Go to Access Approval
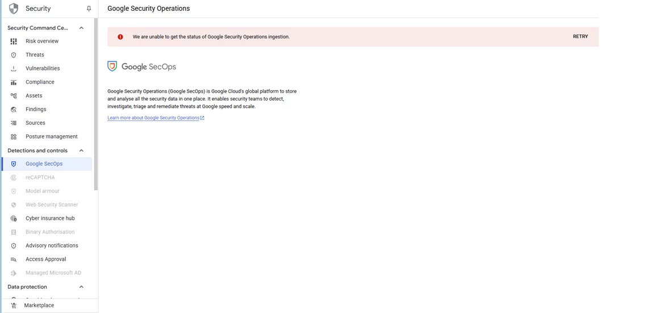The height and width of the screenshot is (313, 650). coord(47,260)
